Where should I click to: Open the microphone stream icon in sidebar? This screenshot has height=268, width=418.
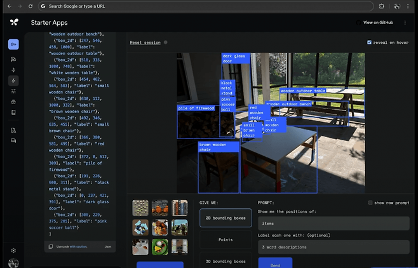tap(13, 70)
